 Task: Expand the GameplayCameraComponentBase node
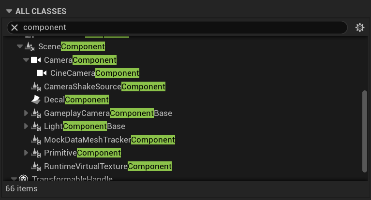[x=26, y=114]
